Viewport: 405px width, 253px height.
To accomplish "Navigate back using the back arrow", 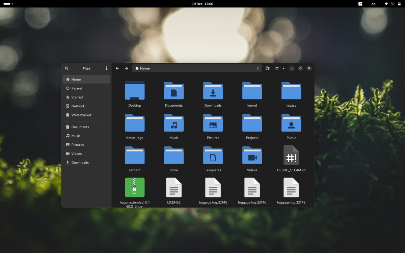I will 117,68.
